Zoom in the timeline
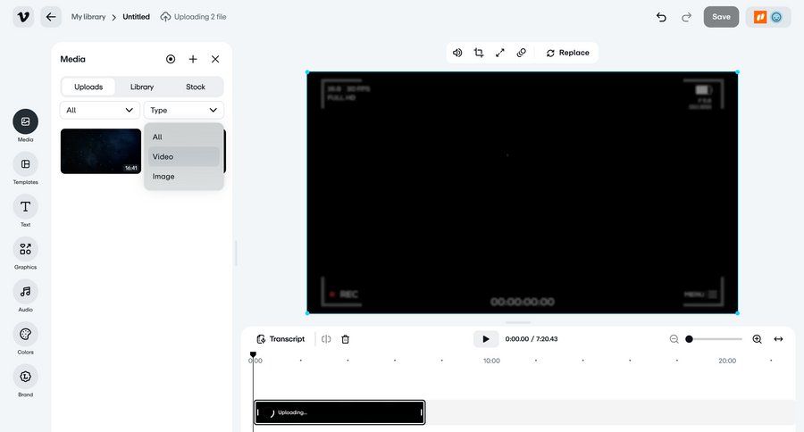 [757, 339]
